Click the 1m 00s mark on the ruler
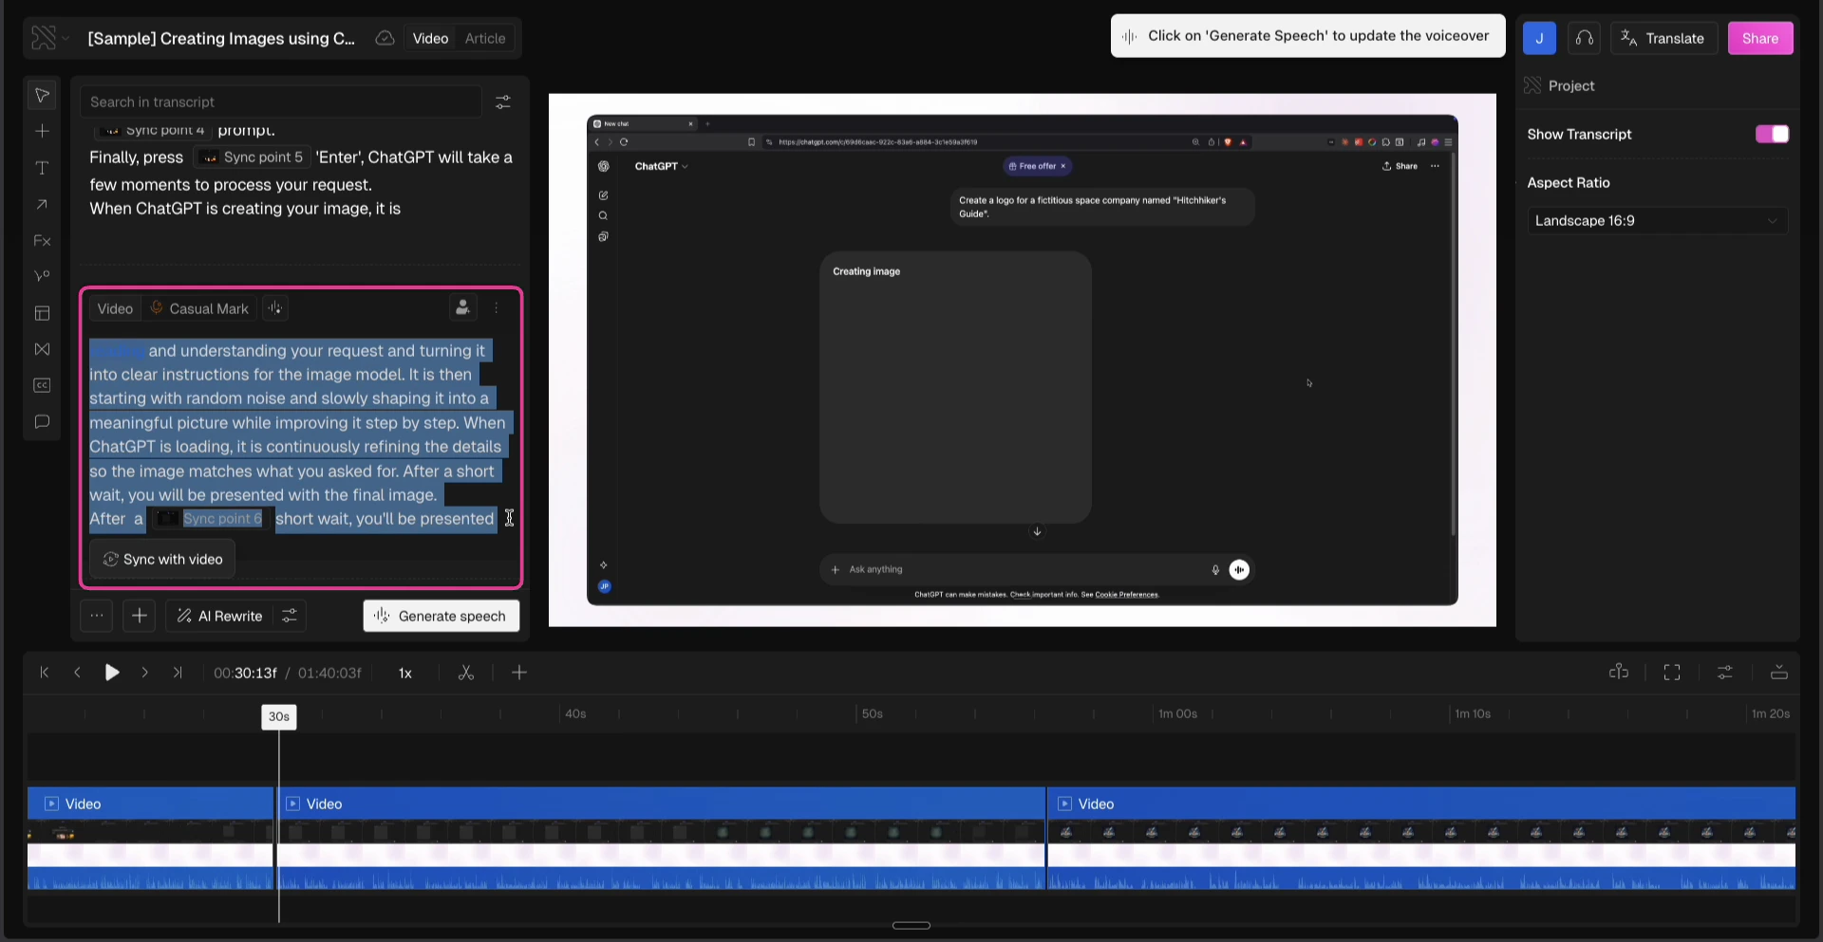This screenshot has height=942, width=1823. click(x=1177, y=713)
